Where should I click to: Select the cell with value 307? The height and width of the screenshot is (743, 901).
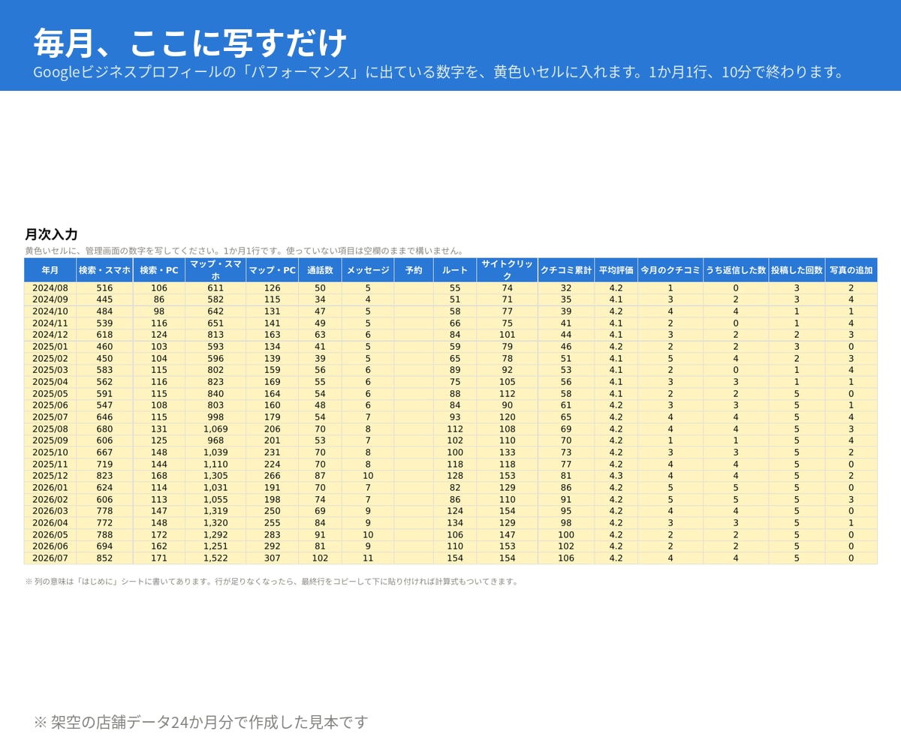pos(272,558)
